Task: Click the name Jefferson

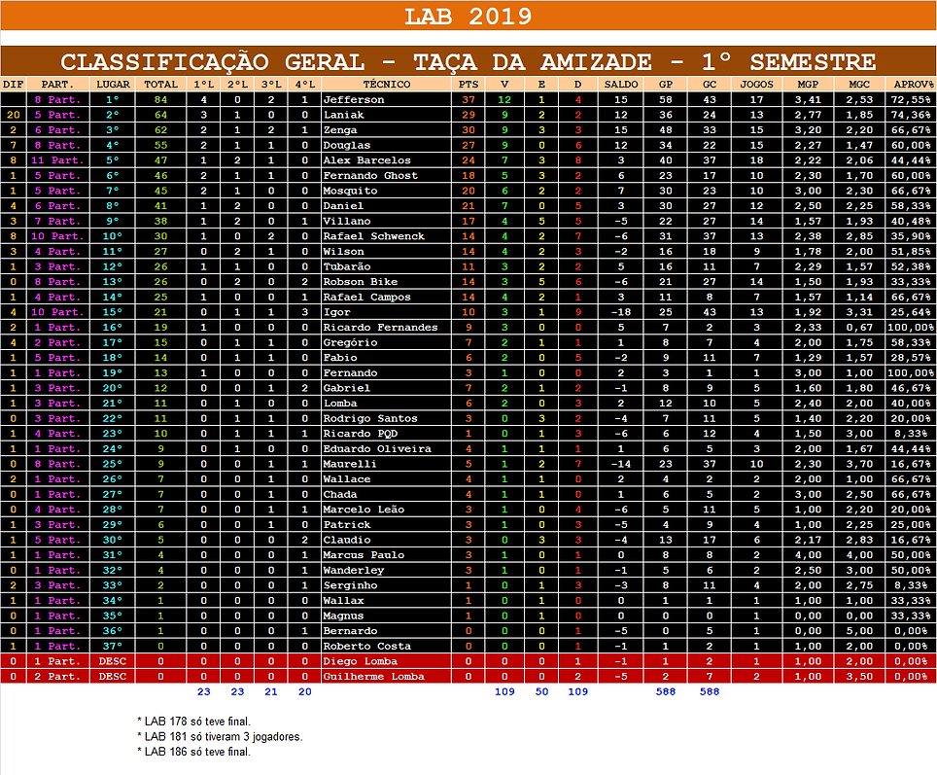Action: tap(353, 100)
